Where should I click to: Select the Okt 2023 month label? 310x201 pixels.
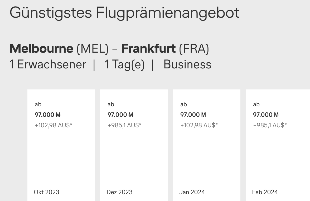coord(47,192)
